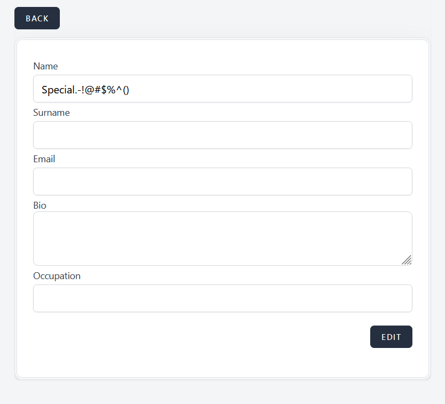
Task: Click the Surname field label
Action: click(51, 113)
